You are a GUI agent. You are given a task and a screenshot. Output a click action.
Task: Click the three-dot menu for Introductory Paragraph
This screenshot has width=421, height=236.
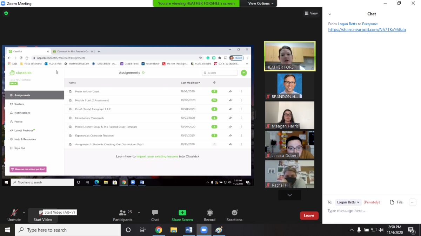click(241, 118)
